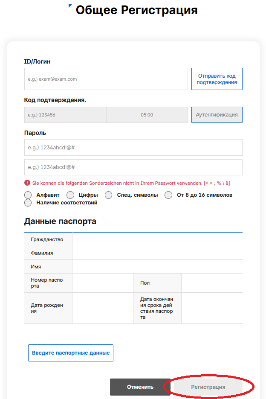Select the Алфавит radio indicator
The width and height of the screenshot is (266, 399).
(x=28, y=195)
